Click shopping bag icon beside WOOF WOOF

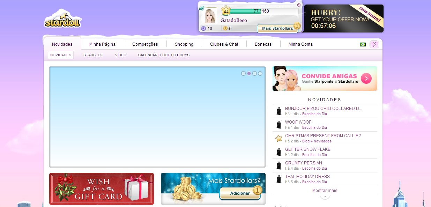point(279,125)
